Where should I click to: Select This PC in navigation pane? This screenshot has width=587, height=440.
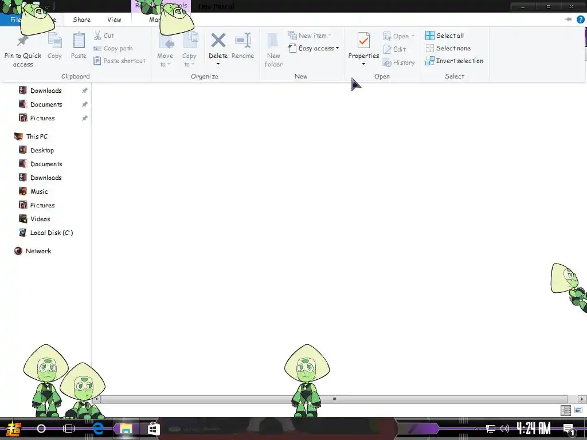[x=37, y=136]
